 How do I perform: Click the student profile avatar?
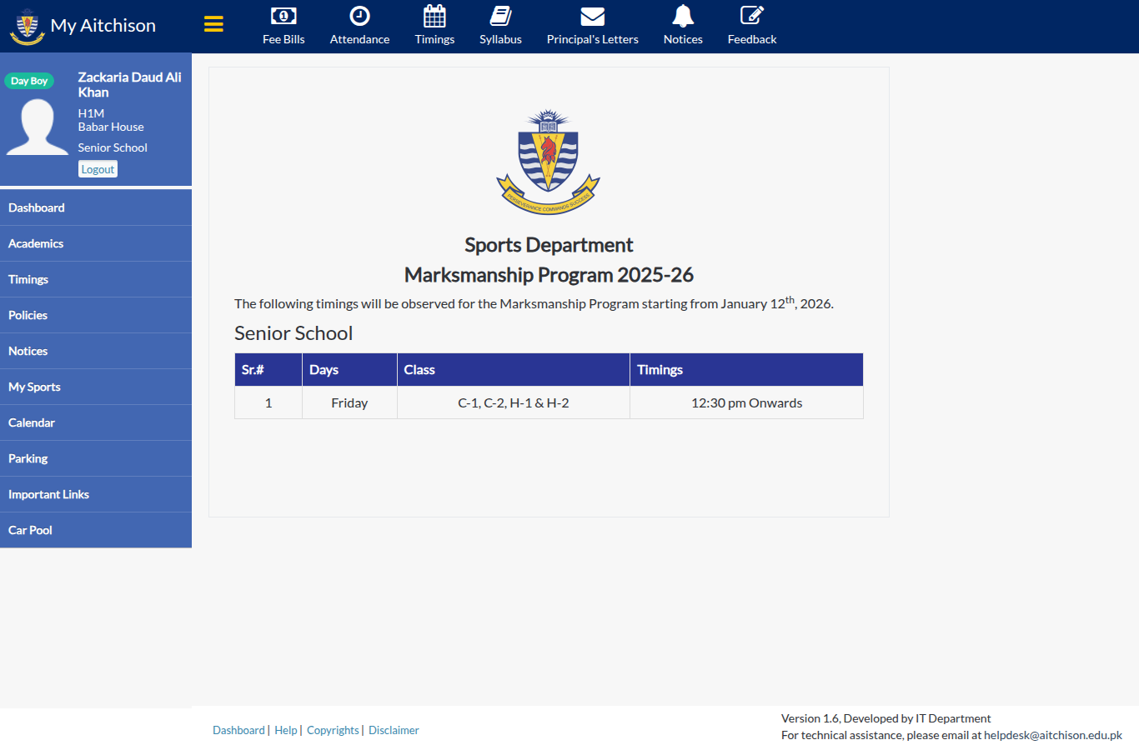[38, 127]
